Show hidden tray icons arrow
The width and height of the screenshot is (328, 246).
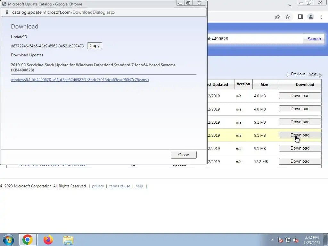pos(272,240)
